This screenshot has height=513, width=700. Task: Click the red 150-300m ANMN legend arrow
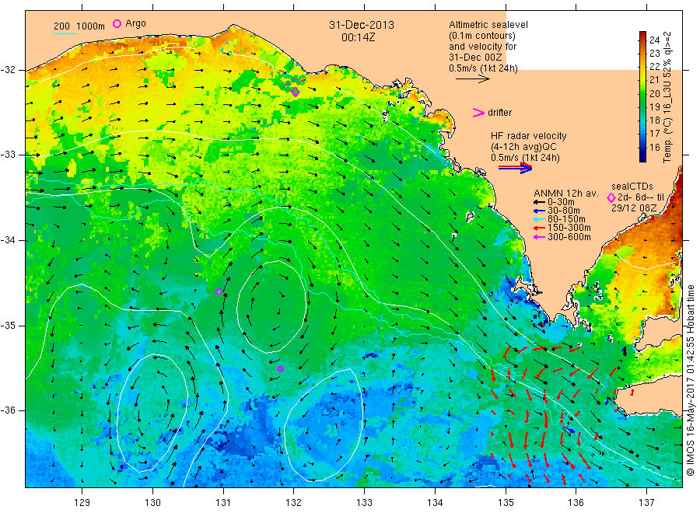tap(539, 228)
